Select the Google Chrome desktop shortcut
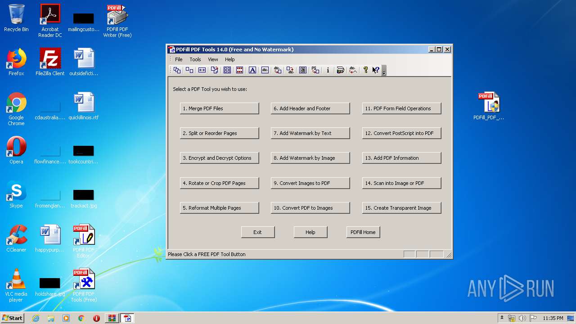This screenshot has width=576, height=324. click(x=16, y=109)
